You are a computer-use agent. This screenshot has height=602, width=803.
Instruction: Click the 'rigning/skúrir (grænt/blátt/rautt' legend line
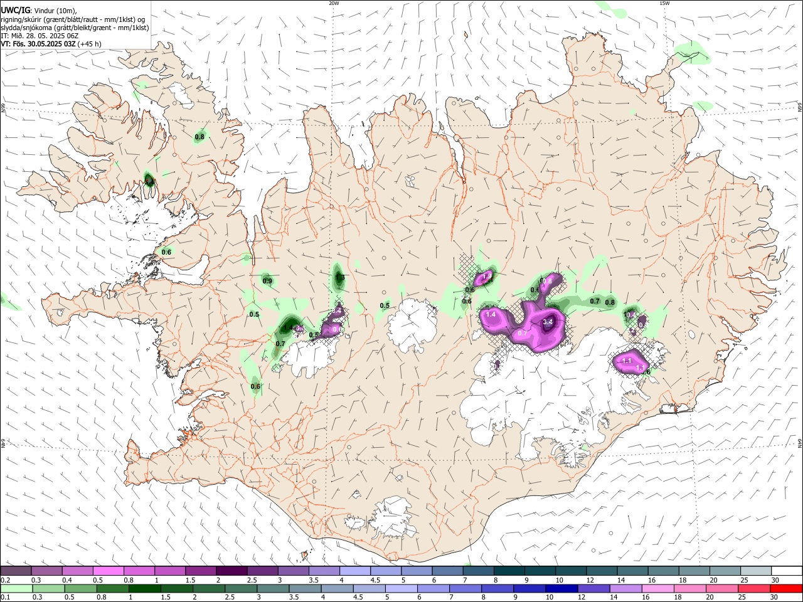[x=73, y=19]
